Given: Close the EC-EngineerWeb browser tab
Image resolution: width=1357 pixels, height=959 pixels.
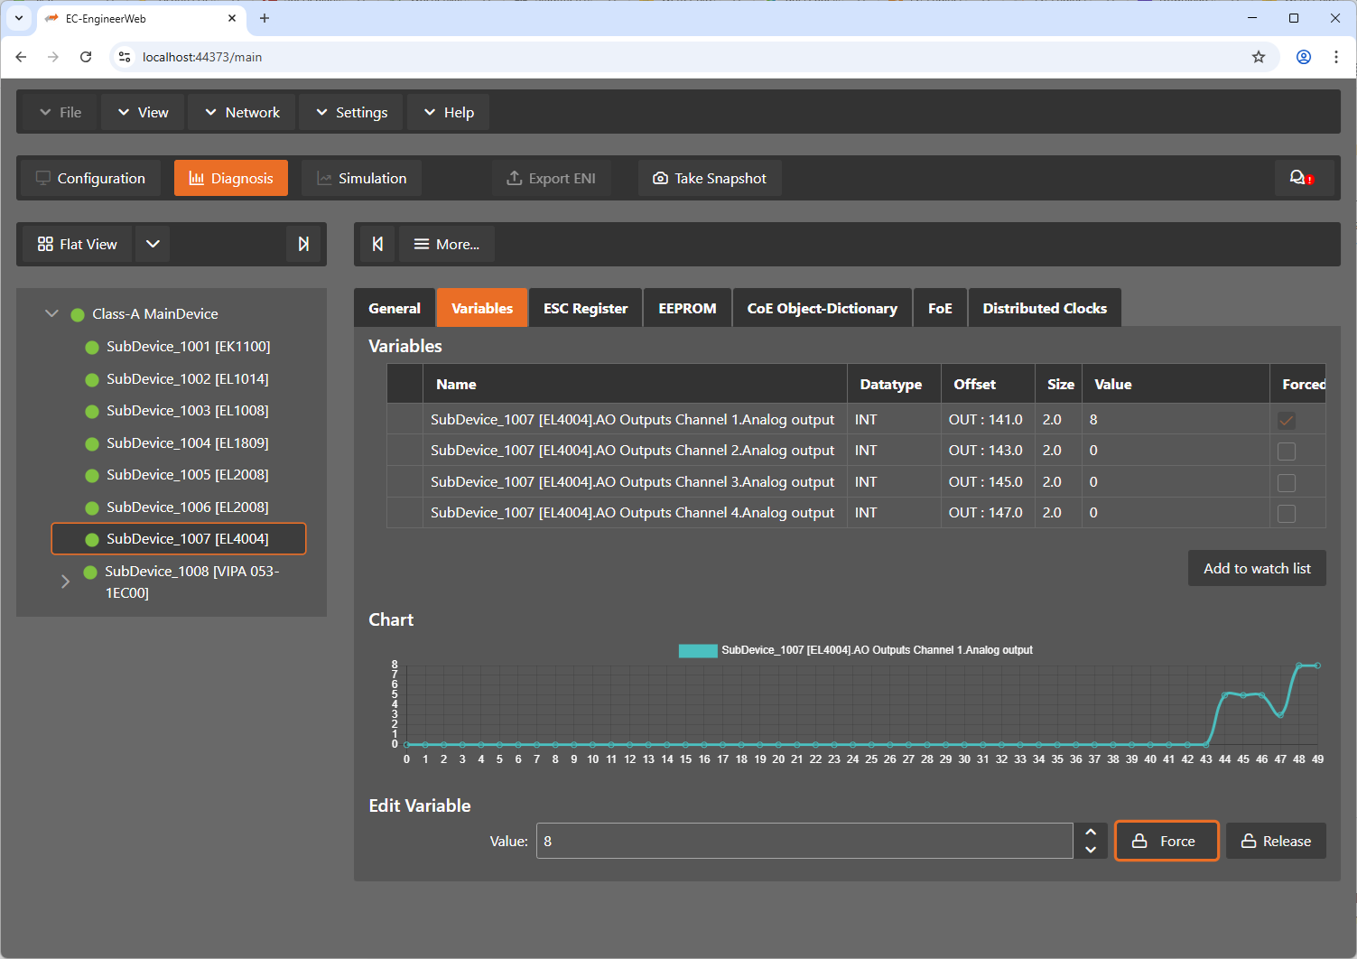Looking at the screenshot, I should point(232,18).
